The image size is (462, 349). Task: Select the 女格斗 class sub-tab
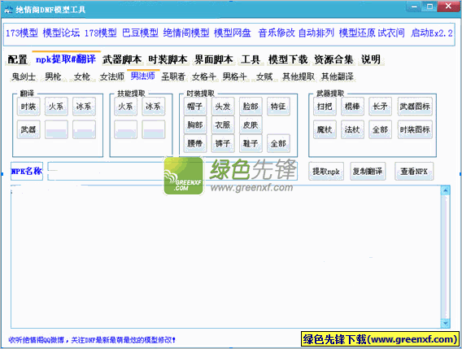pos(204,76)
